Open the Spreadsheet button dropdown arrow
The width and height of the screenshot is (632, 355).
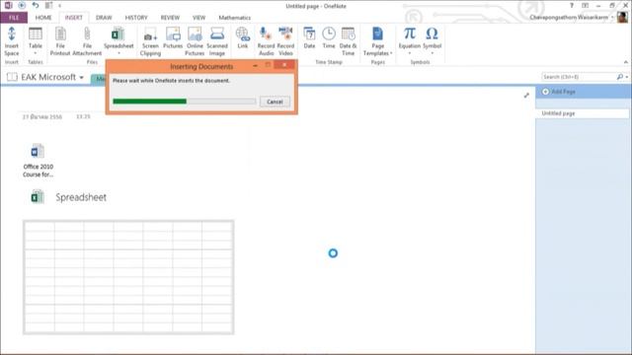(x=118, y=53)
